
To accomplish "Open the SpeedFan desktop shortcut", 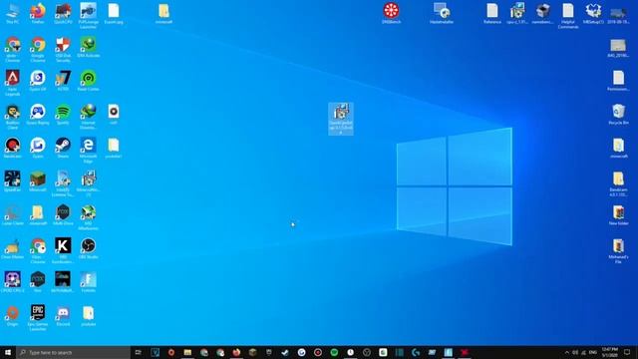I will [x=13, y=181].
